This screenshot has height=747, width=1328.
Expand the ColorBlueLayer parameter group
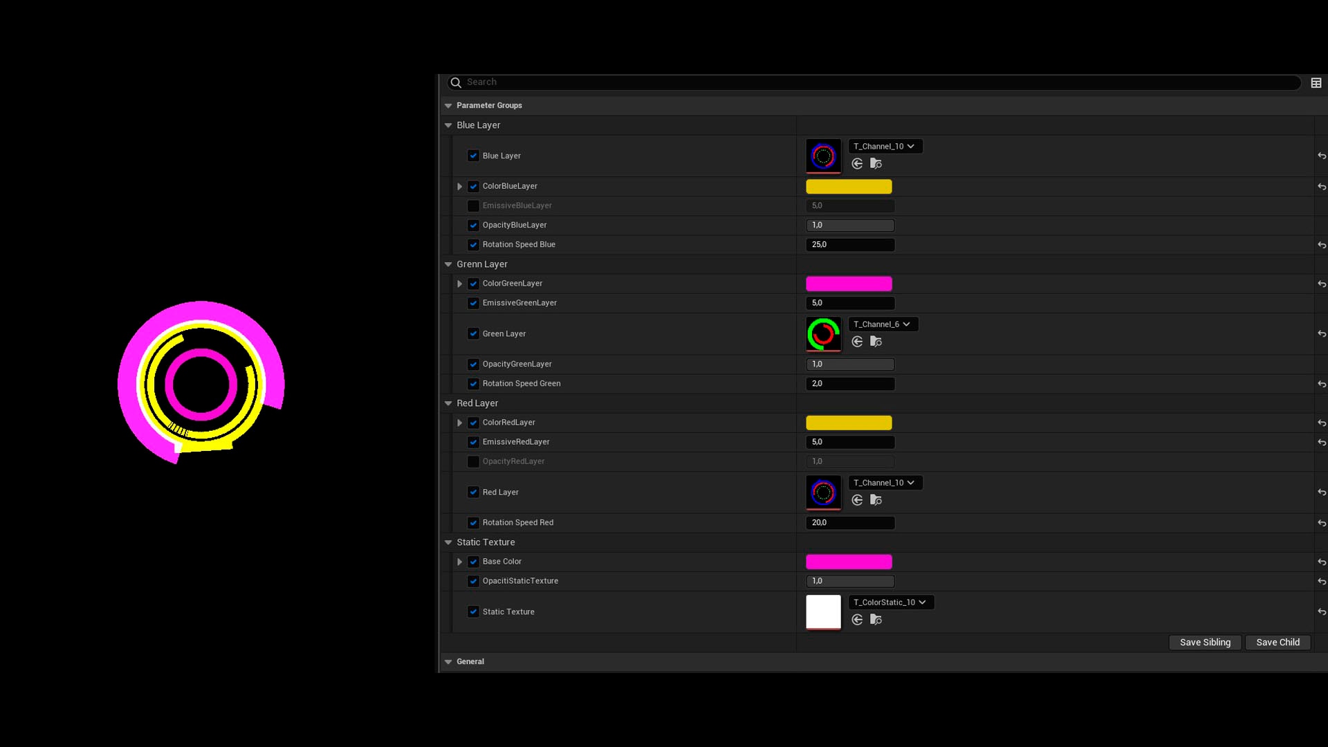(x=460, y=186)
